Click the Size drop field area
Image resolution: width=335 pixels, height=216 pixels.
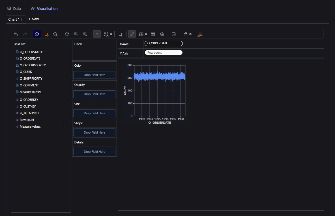(95, 113)
